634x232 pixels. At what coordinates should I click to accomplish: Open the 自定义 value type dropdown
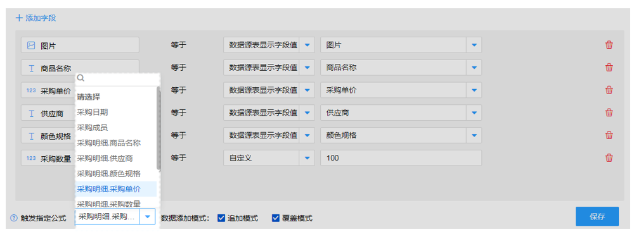[307, 158]
